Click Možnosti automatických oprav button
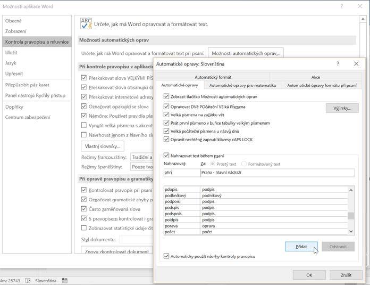 pos(246,53)
